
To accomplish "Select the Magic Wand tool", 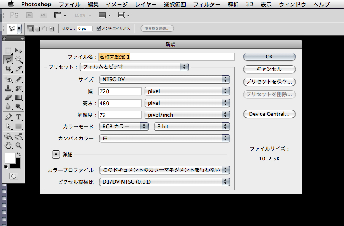I will click(18, 60).
